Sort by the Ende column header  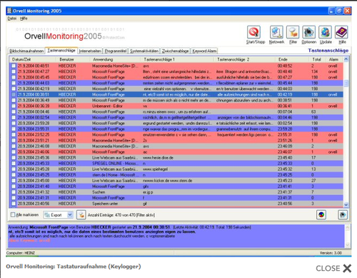coord(293,59)
